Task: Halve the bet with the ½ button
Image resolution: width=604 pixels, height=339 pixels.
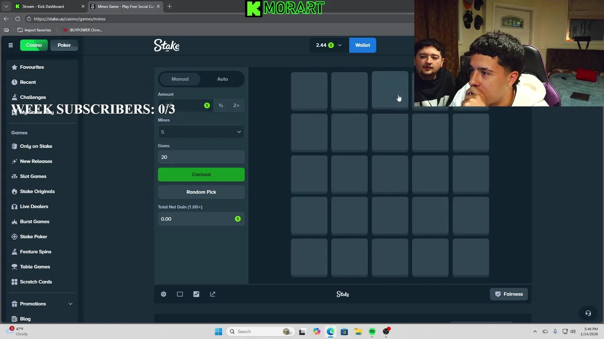Action: (x=221, y=105)
